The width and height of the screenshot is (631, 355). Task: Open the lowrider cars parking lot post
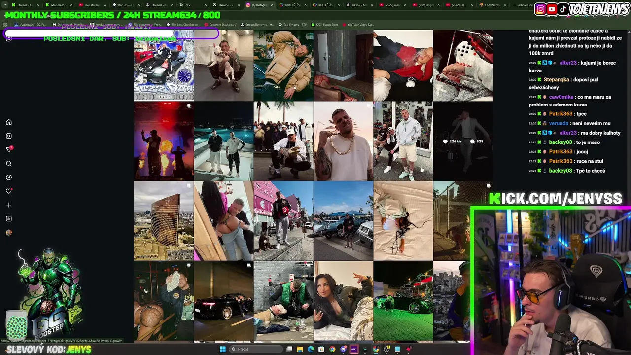[x=343, y=221]
